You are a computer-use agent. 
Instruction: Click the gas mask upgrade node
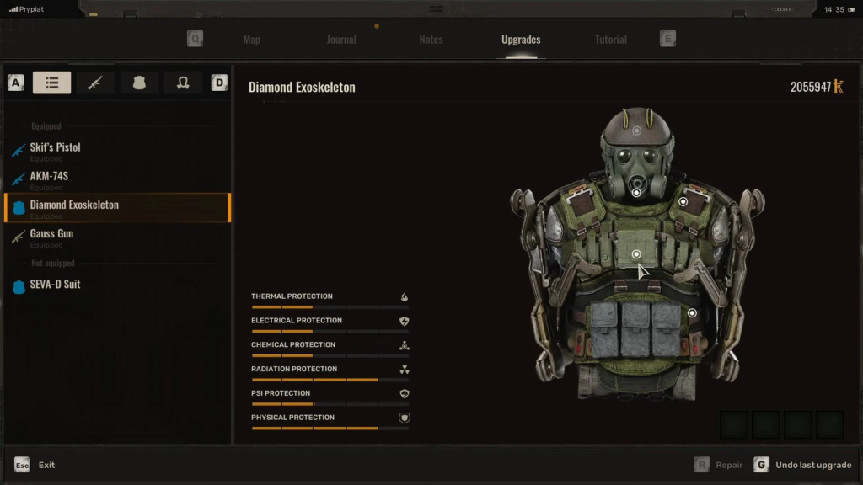click(x=637, y=193)
